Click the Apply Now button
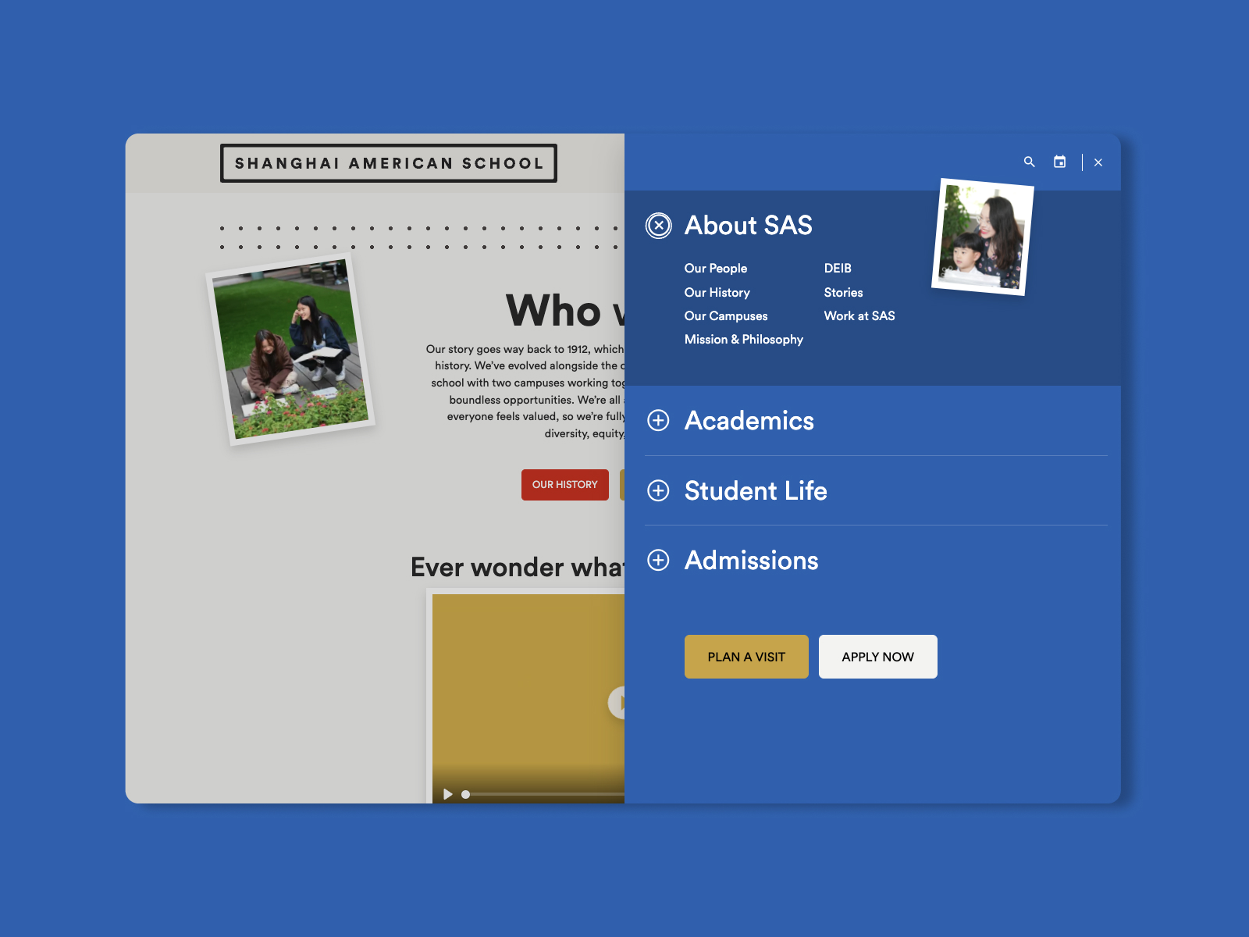This screenshot has width=1249, height=937. click(x=877, y=657)
